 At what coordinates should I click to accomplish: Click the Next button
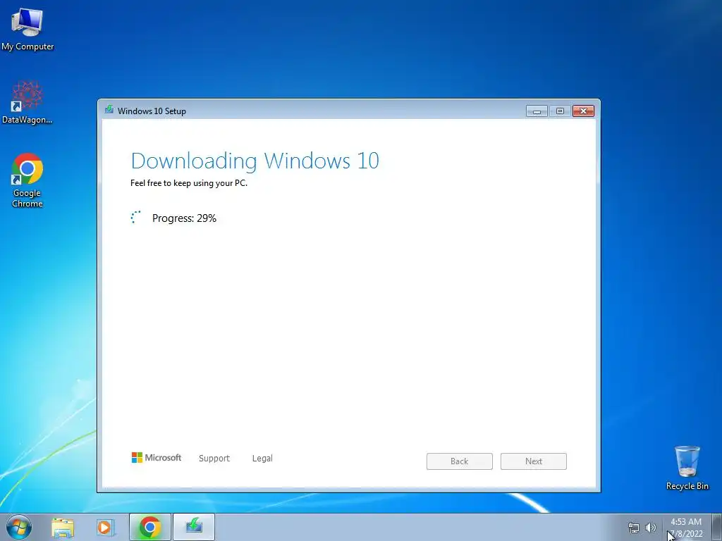tap(534, 461)
